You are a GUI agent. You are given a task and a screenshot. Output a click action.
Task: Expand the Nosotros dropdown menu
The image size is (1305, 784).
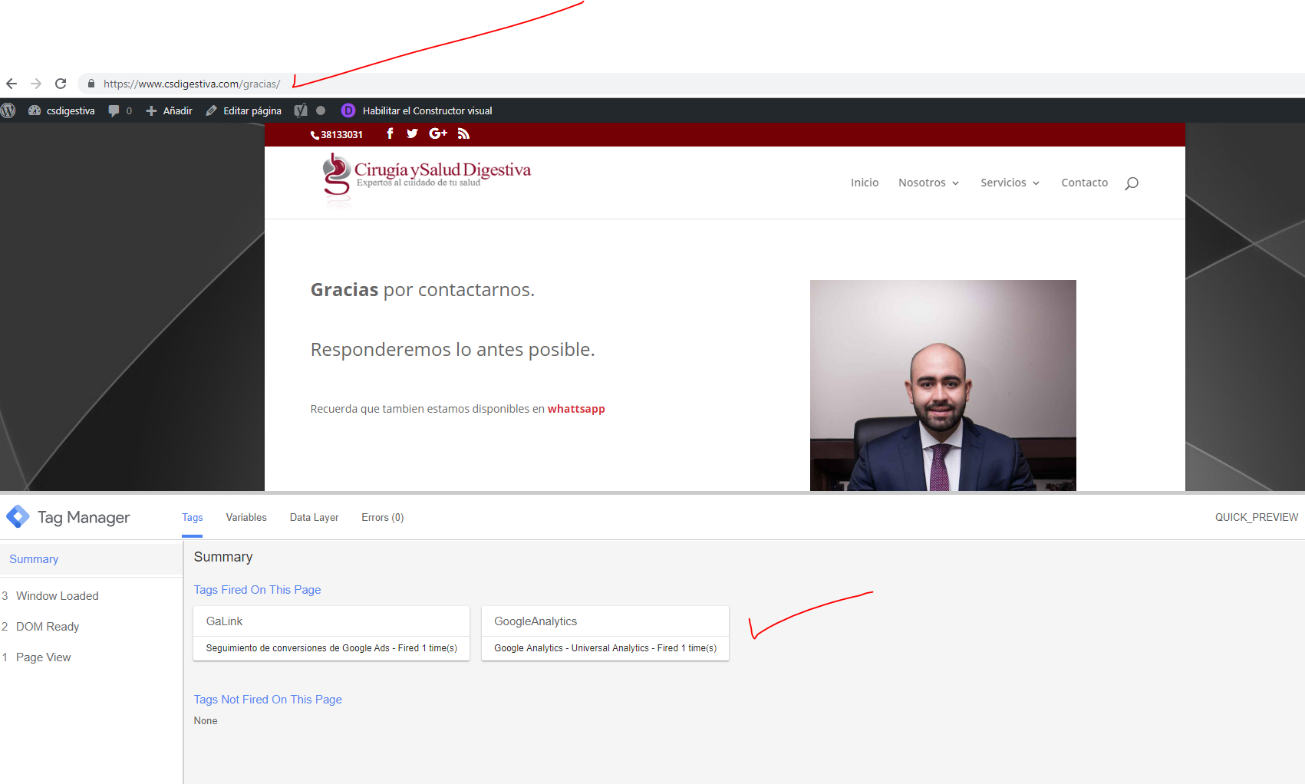(928, 183)
